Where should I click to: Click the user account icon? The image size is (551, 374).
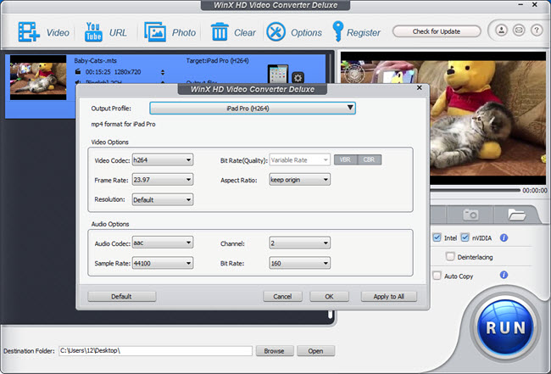tap(502, 31)
